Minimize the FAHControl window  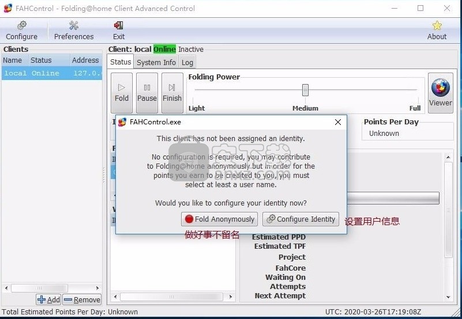[x=395, y=8]
